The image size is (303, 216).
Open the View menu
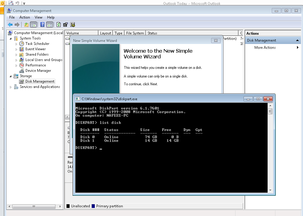38,17
